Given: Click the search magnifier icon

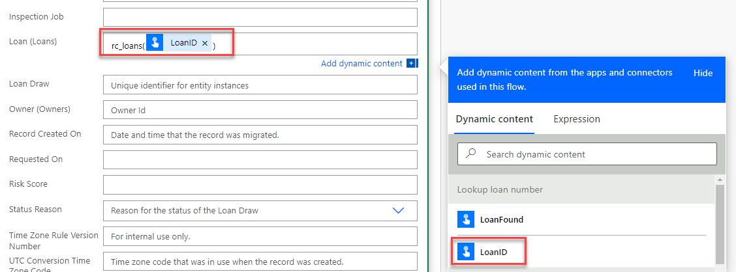Looking at the screenshot, I should 471,154.
